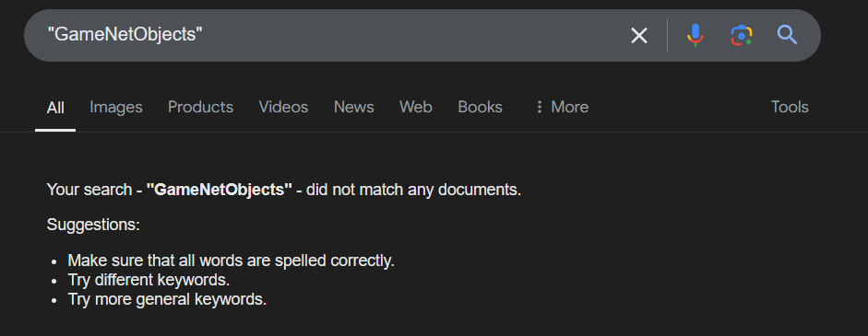This screenshot has height=336, width=868.
Task: Go to the News tab
Action: click(x=353, y=107)
